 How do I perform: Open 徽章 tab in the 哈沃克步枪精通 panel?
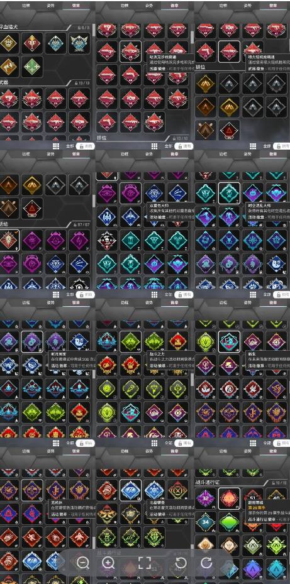pyautogui.click(x=174, y=6)
